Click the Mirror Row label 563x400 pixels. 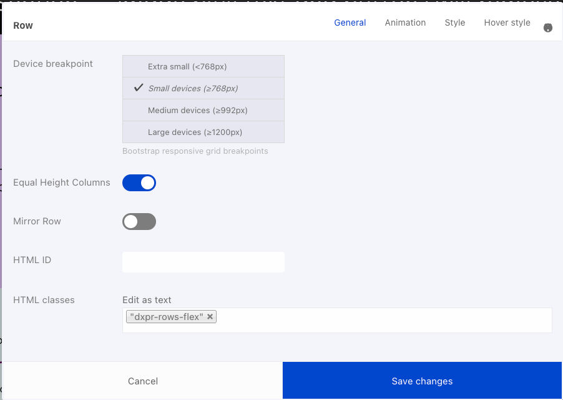click(37, 221)
